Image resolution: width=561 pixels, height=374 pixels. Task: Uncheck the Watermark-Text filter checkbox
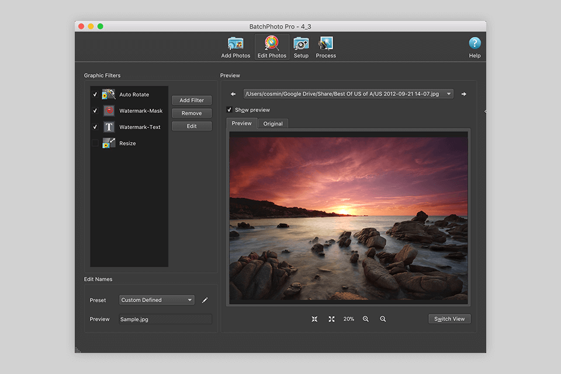pyautogui.click(x=95, y=127)
